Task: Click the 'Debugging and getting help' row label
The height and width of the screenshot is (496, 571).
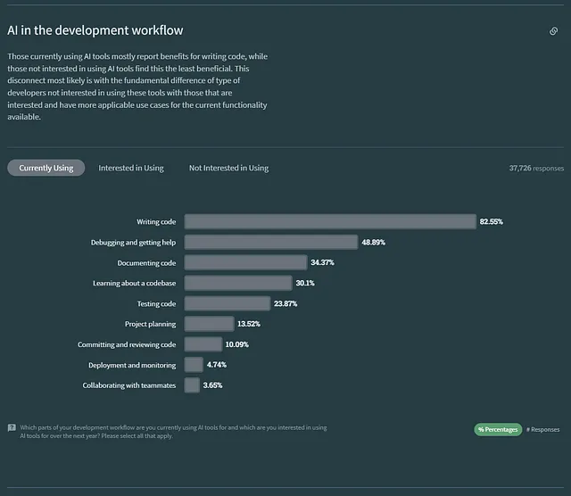Action: click(x=133, y=242)
